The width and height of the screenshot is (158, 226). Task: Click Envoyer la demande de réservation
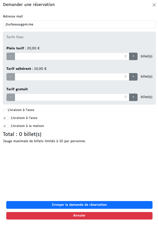(x=79, y=205)
